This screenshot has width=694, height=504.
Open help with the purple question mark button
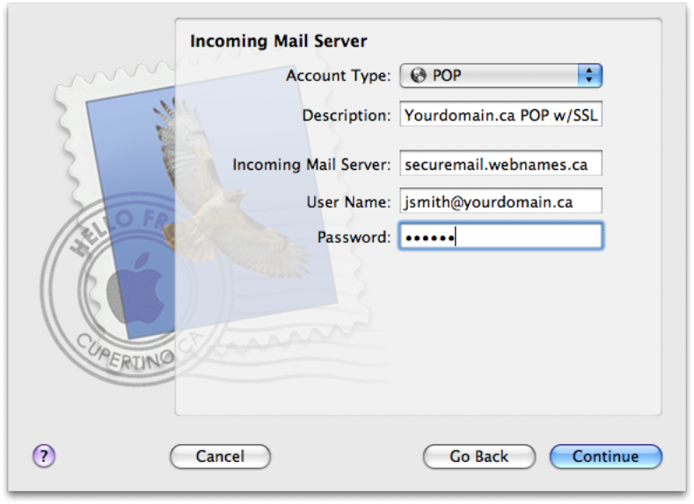pyautogui.click(x=44, y=456)
